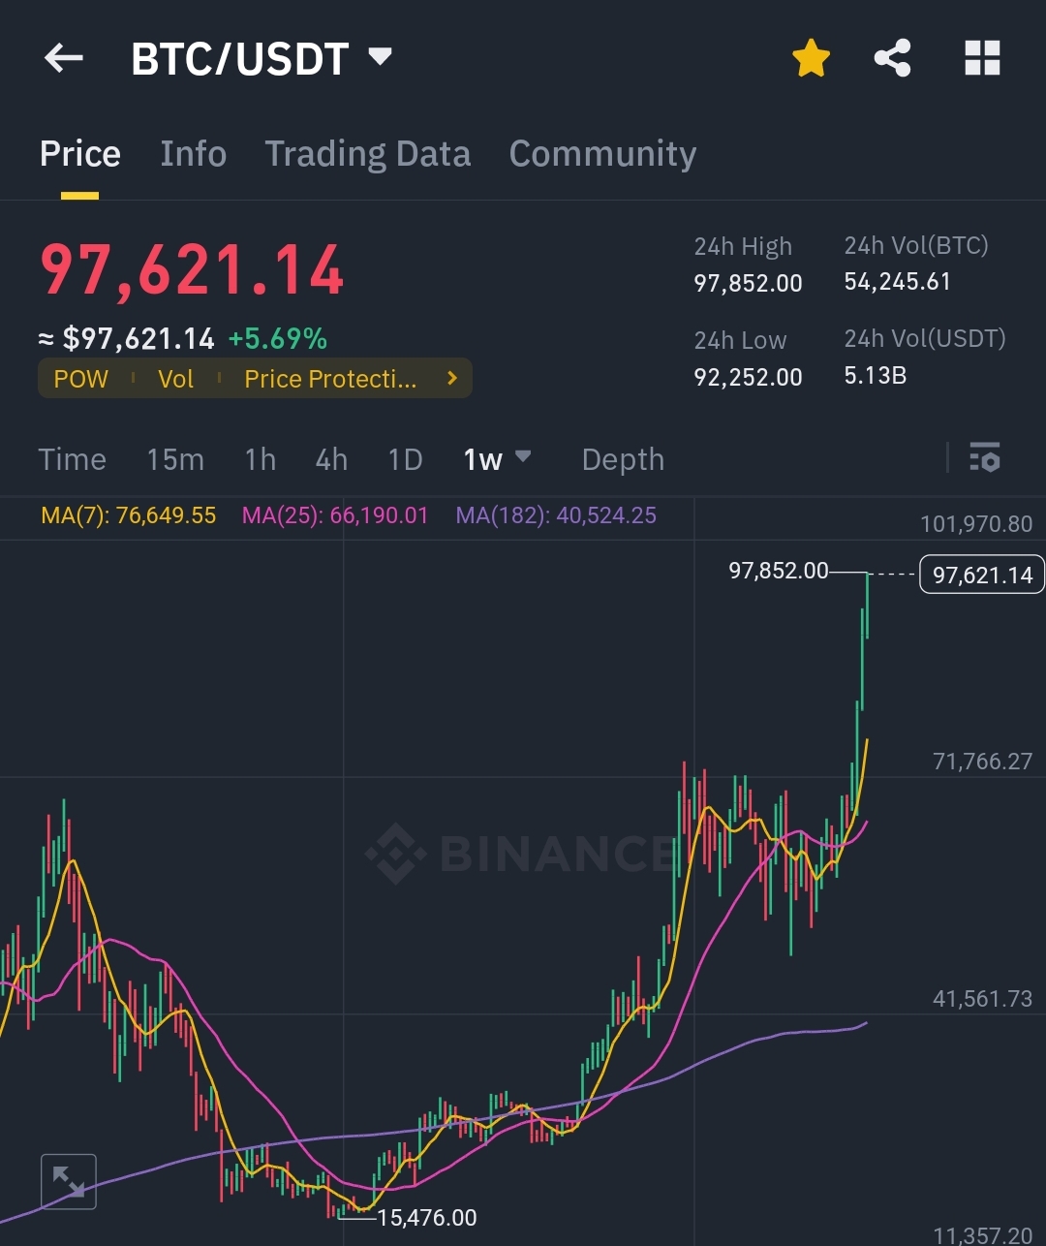Viewport: 1046px width, 1246px height.
Task: Open the chart indicator settings icon
Action: tap(984, 457)
